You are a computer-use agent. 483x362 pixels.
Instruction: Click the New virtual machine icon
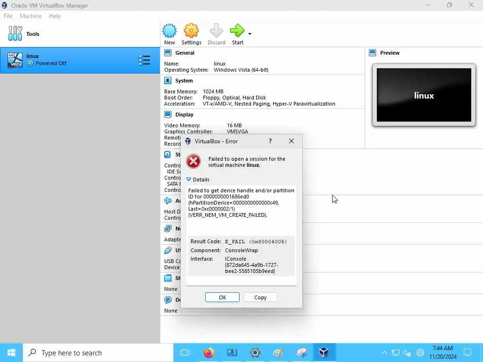pyautogui.click(x=169, y=31)
